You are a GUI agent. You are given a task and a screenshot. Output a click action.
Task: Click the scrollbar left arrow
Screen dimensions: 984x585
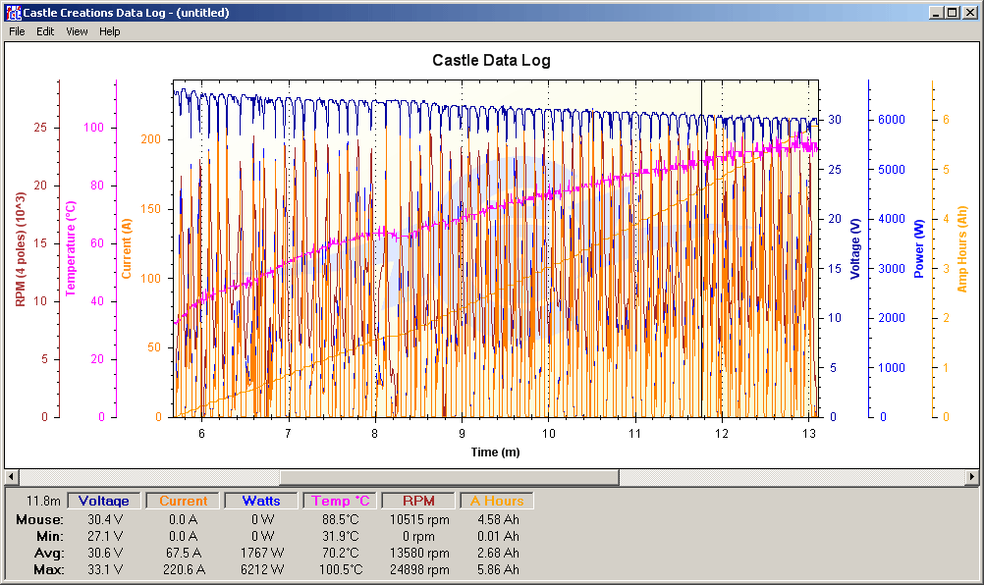pyautogui.click(x=11, y=477)
